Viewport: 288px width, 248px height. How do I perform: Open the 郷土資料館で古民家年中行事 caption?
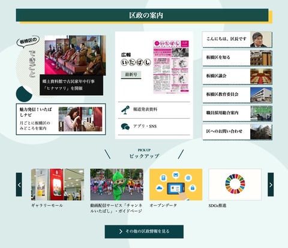click(x=71, y=85)
